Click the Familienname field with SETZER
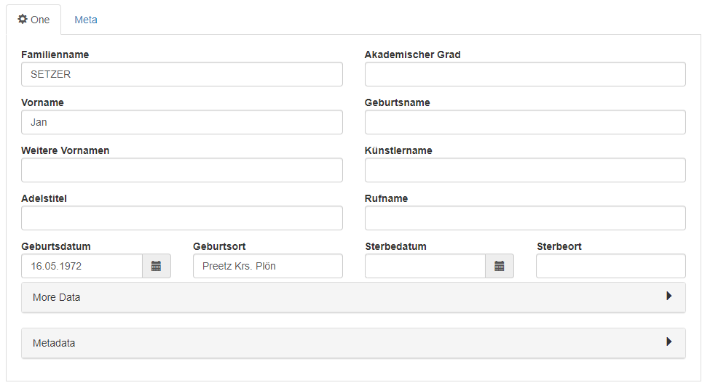The height and width of the screenshot is (388, 710). pyautogui.click(x=182, y=74)
